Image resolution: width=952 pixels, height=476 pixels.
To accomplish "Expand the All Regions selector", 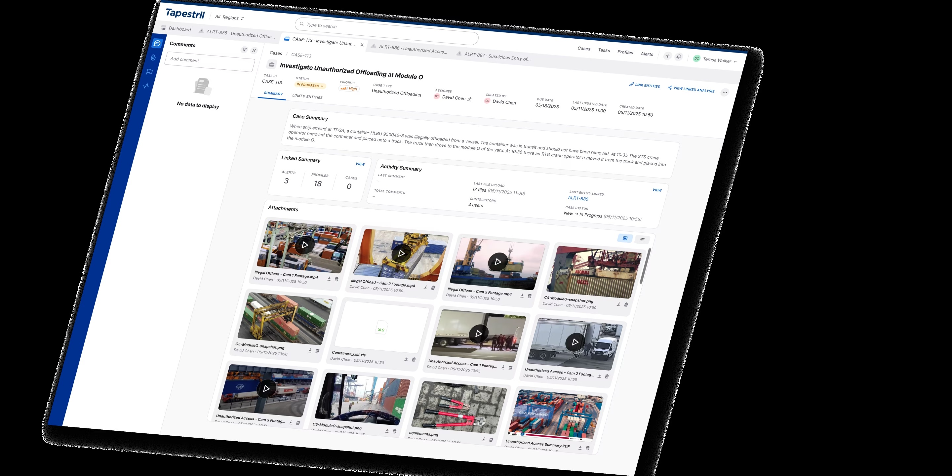I will click(x=229, y=18).
